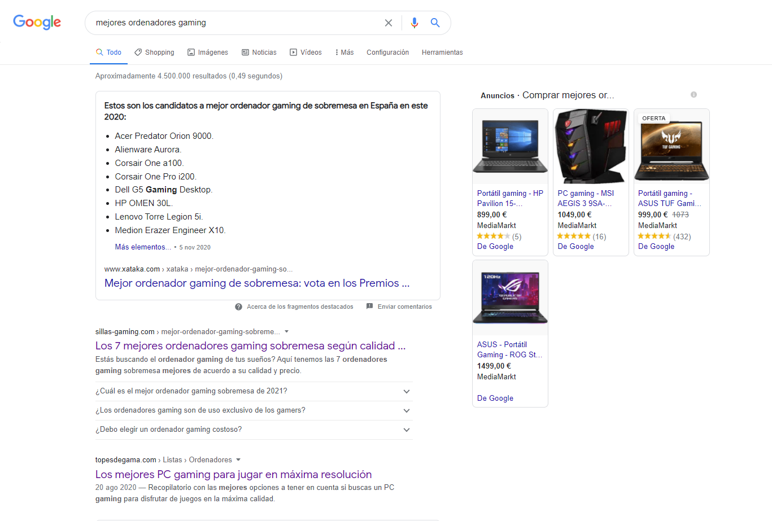Click the 'Más elementos...' link

coord(142,247)
